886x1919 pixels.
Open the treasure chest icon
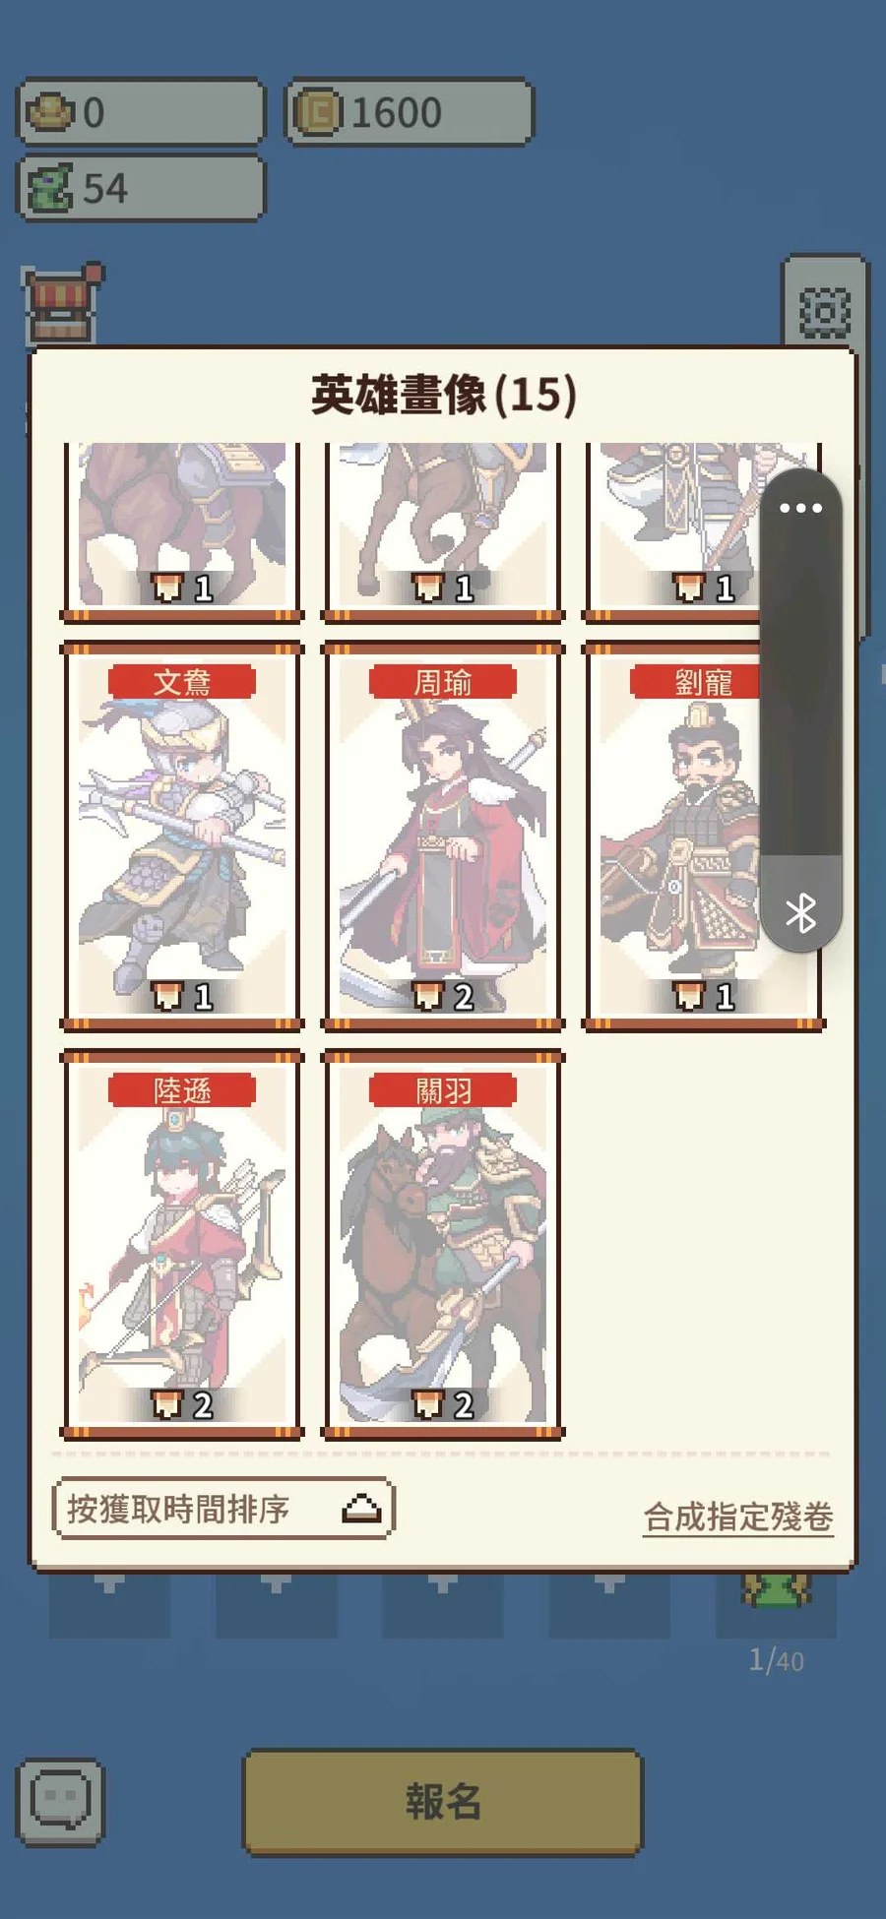click(x=62, y=303)
